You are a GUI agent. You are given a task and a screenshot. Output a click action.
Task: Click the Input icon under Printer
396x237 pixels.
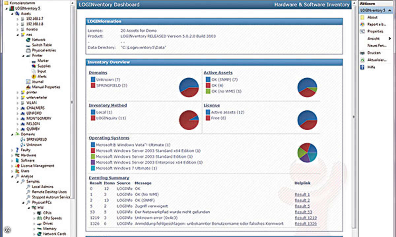click(x=34, y=71)
